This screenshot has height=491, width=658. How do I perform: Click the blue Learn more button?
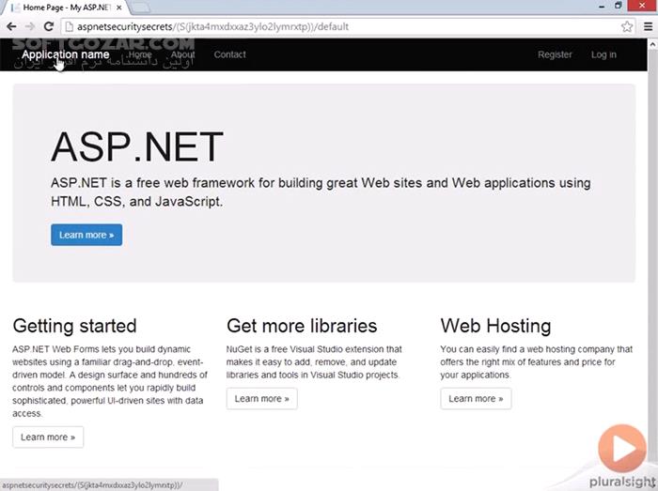[86, 235]
